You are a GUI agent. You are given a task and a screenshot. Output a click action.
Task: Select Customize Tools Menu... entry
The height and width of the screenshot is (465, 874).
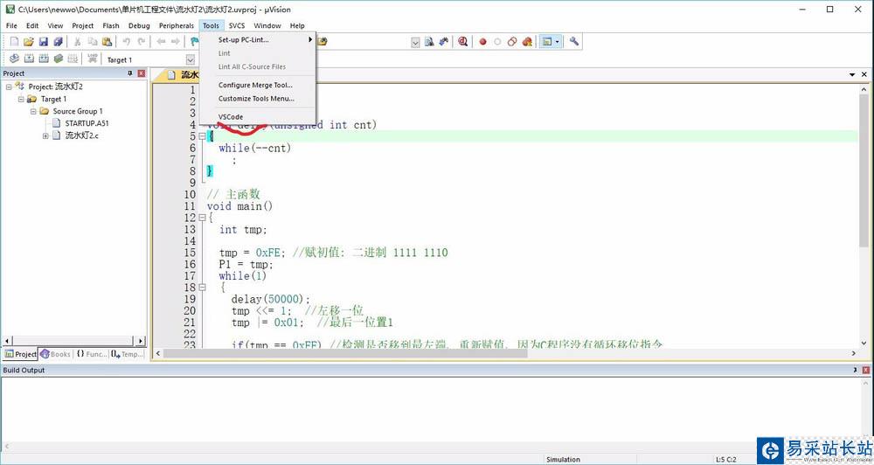[258, 98]
